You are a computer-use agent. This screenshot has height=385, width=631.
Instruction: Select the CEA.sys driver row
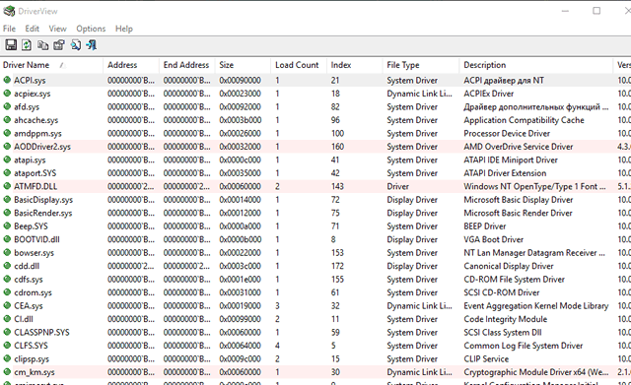(315, 306)
